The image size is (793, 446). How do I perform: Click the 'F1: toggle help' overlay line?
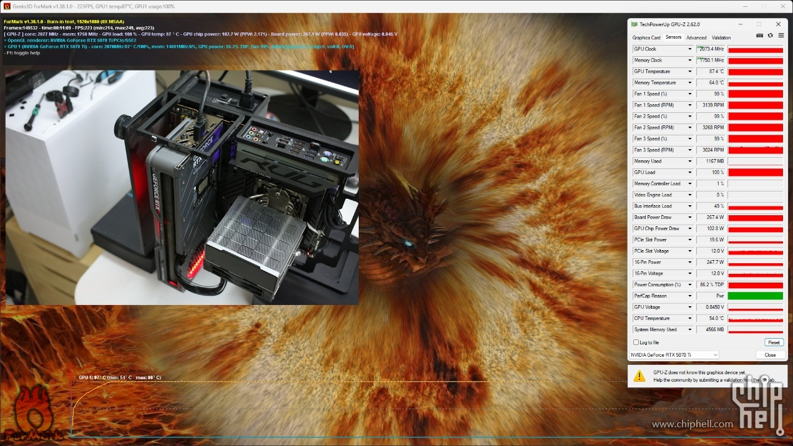[x=22, y=53]
